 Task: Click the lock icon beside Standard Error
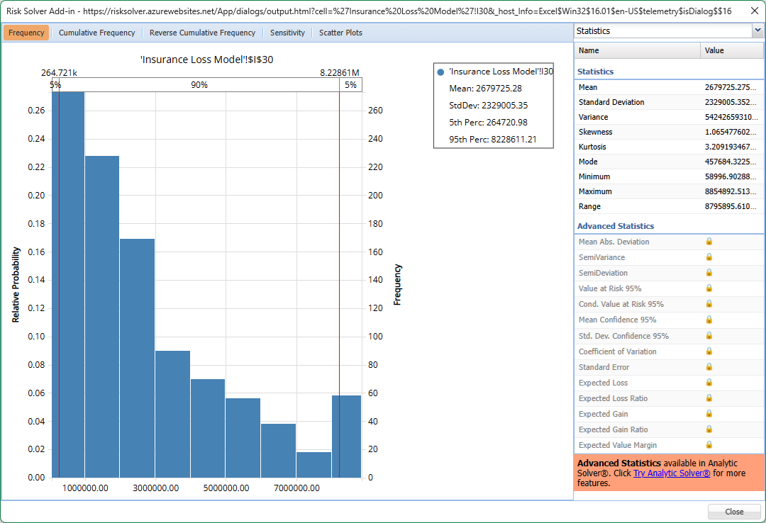pos(709,367)
